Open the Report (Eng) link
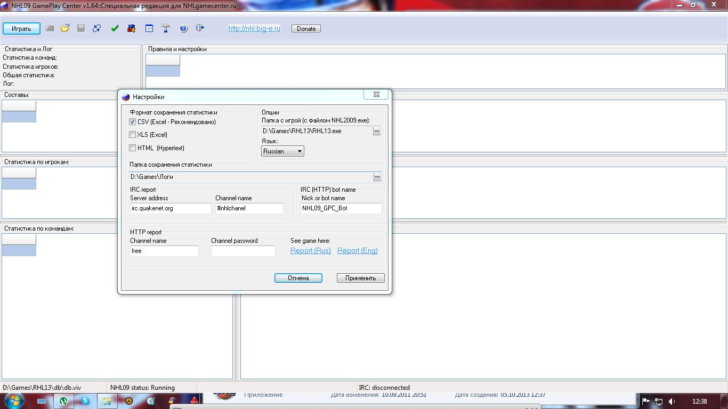 pyautogui.click(x=357, y=251)
